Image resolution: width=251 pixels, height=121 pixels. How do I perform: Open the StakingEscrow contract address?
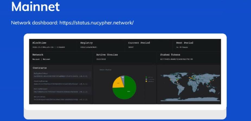[x=60, y=84]
